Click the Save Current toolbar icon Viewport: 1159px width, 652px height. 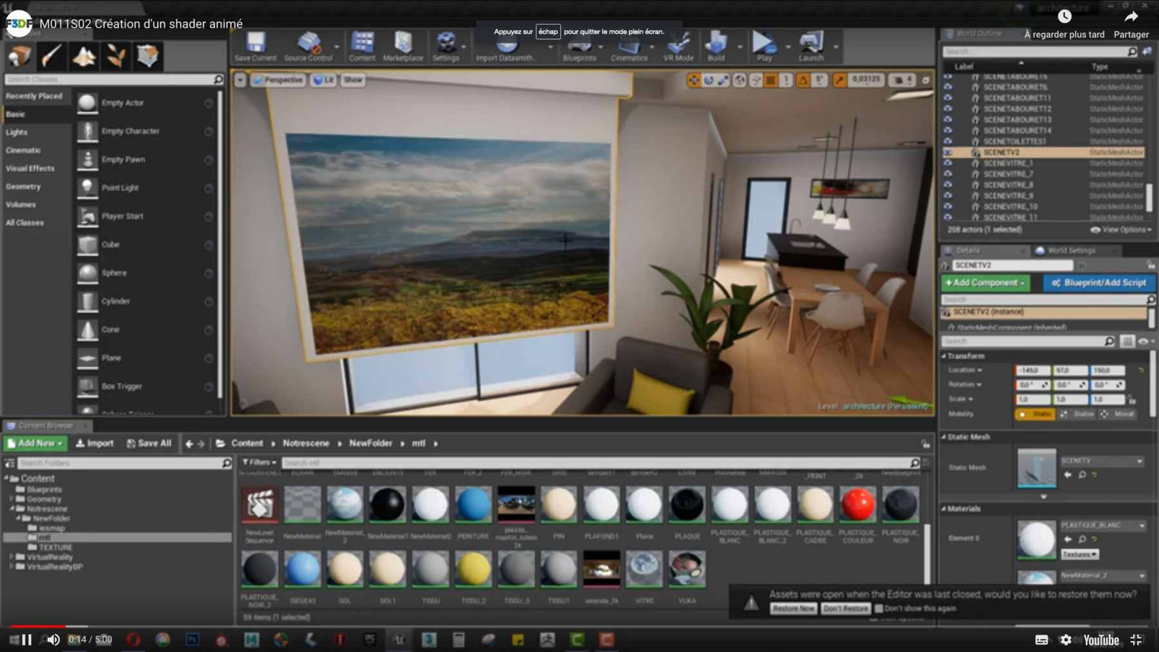click(x=255, y=46)
